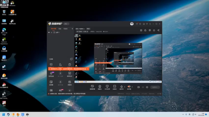Expand the mode pill button beside the logo
This screenshot has width=209, height=117.
click(x=66, y=24)
